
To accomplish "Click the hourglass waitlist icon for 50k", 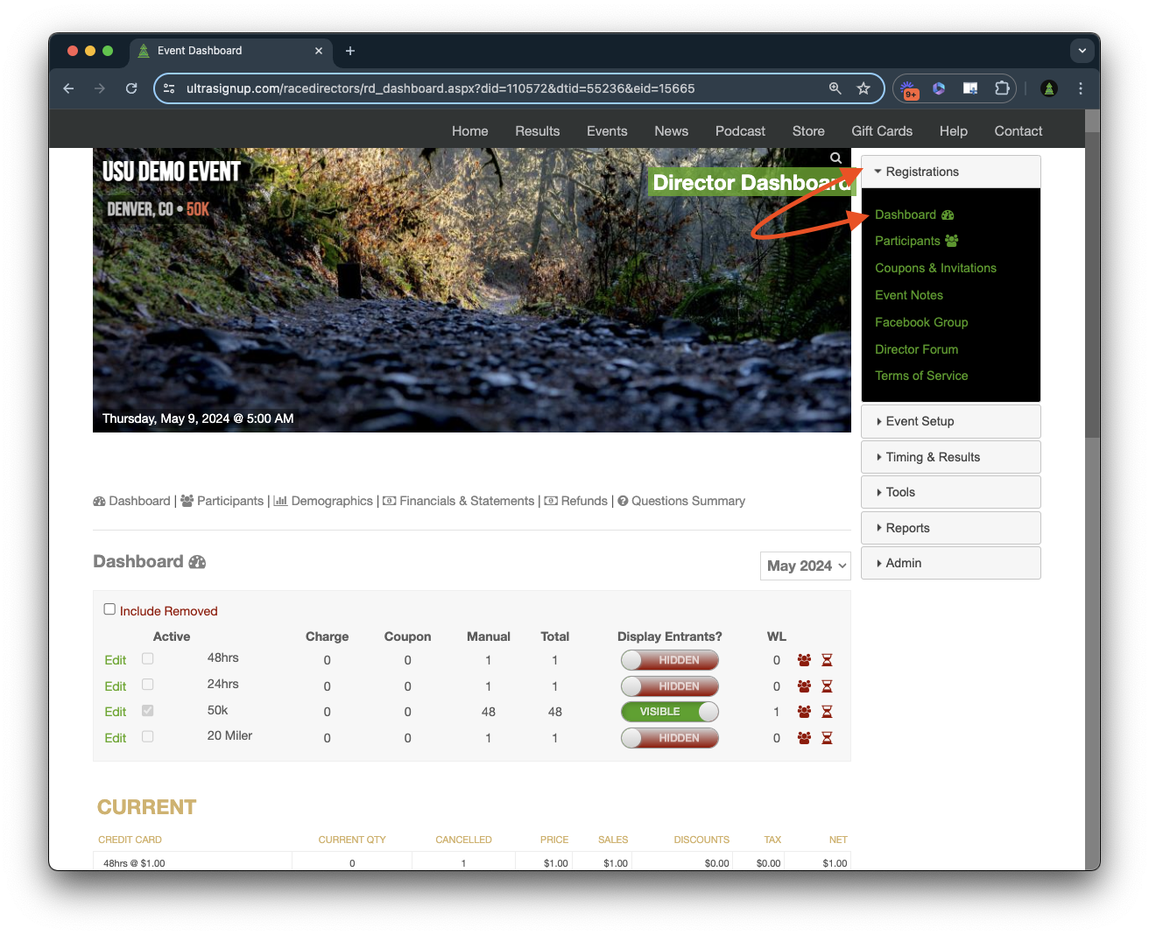I will point(827,712).
